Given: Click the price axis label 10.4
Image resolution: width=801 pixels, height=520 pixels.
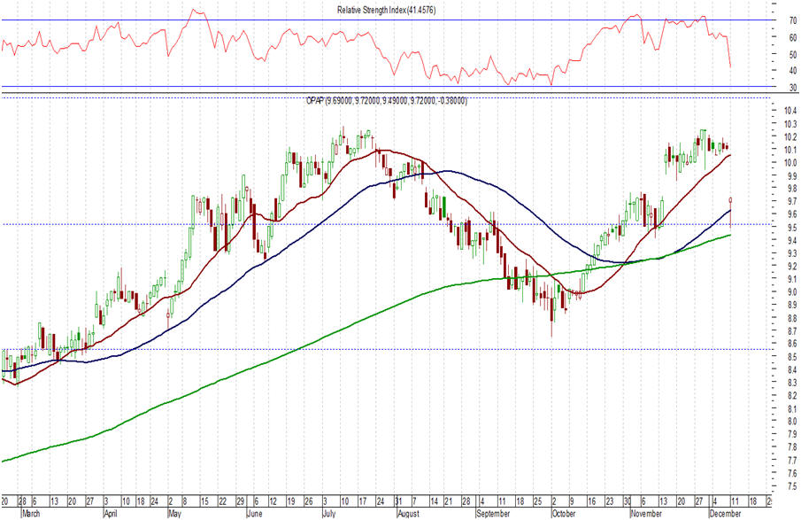Looking at the screenshot, I should pyautogui.click(x=790, y=111).
